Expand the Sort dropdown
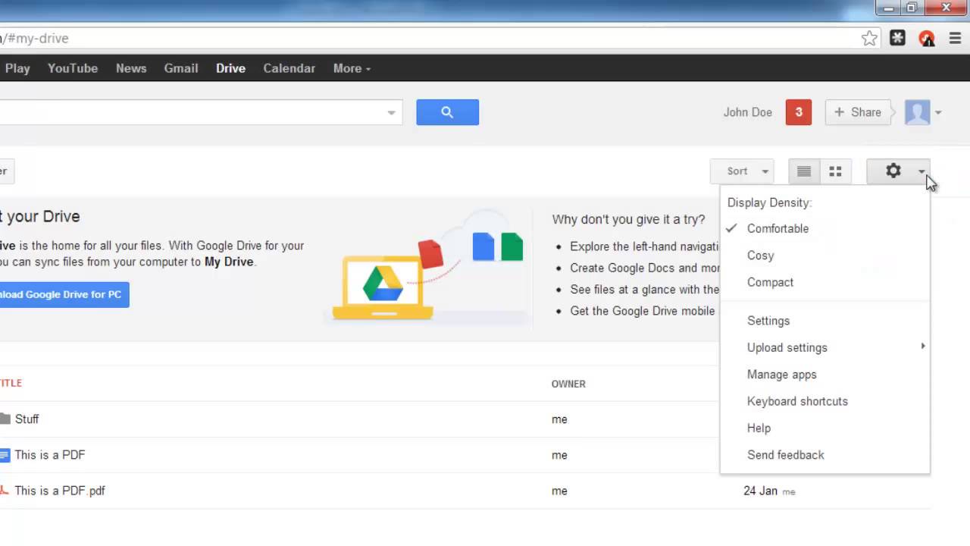This screenshot has height=546, width=970. [742, 171]
